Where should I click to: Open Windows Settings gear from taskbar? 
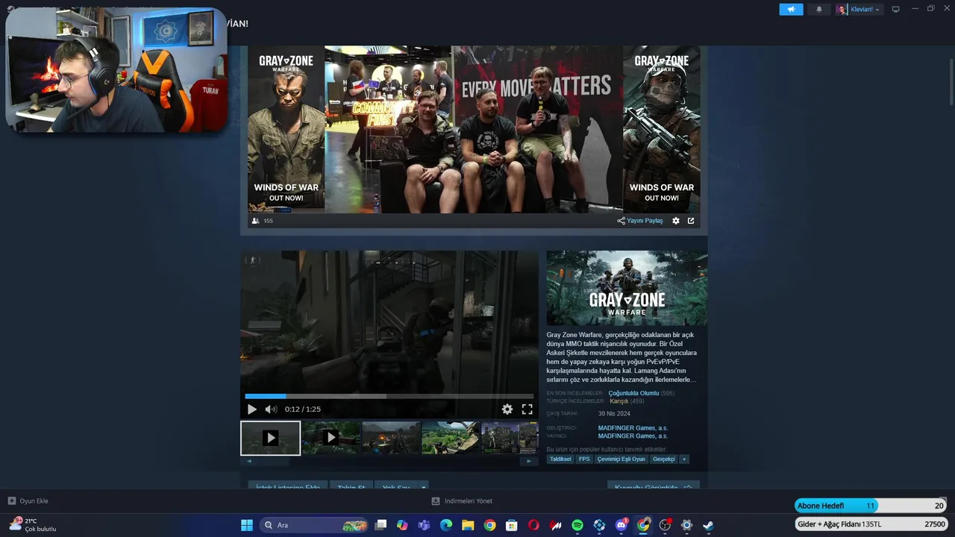(x=687, y=525)
